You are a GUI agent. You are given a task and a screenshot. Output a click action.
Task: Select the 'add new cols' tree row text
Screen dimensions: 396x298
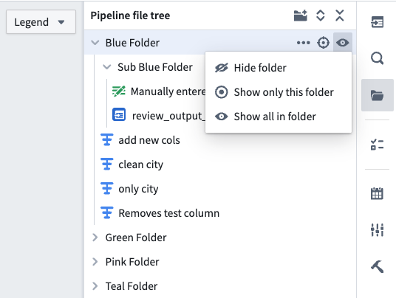pyautogui.click(x=149, y=140)
